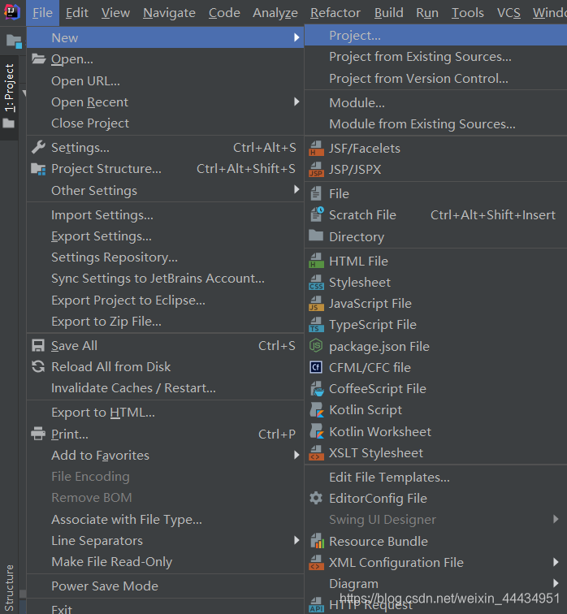Click the XML Configuration File icon

316,562
